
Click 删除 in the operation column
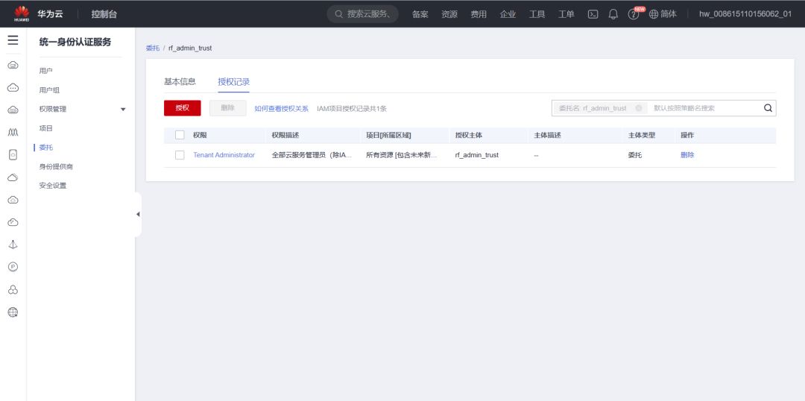click(687, 155)
